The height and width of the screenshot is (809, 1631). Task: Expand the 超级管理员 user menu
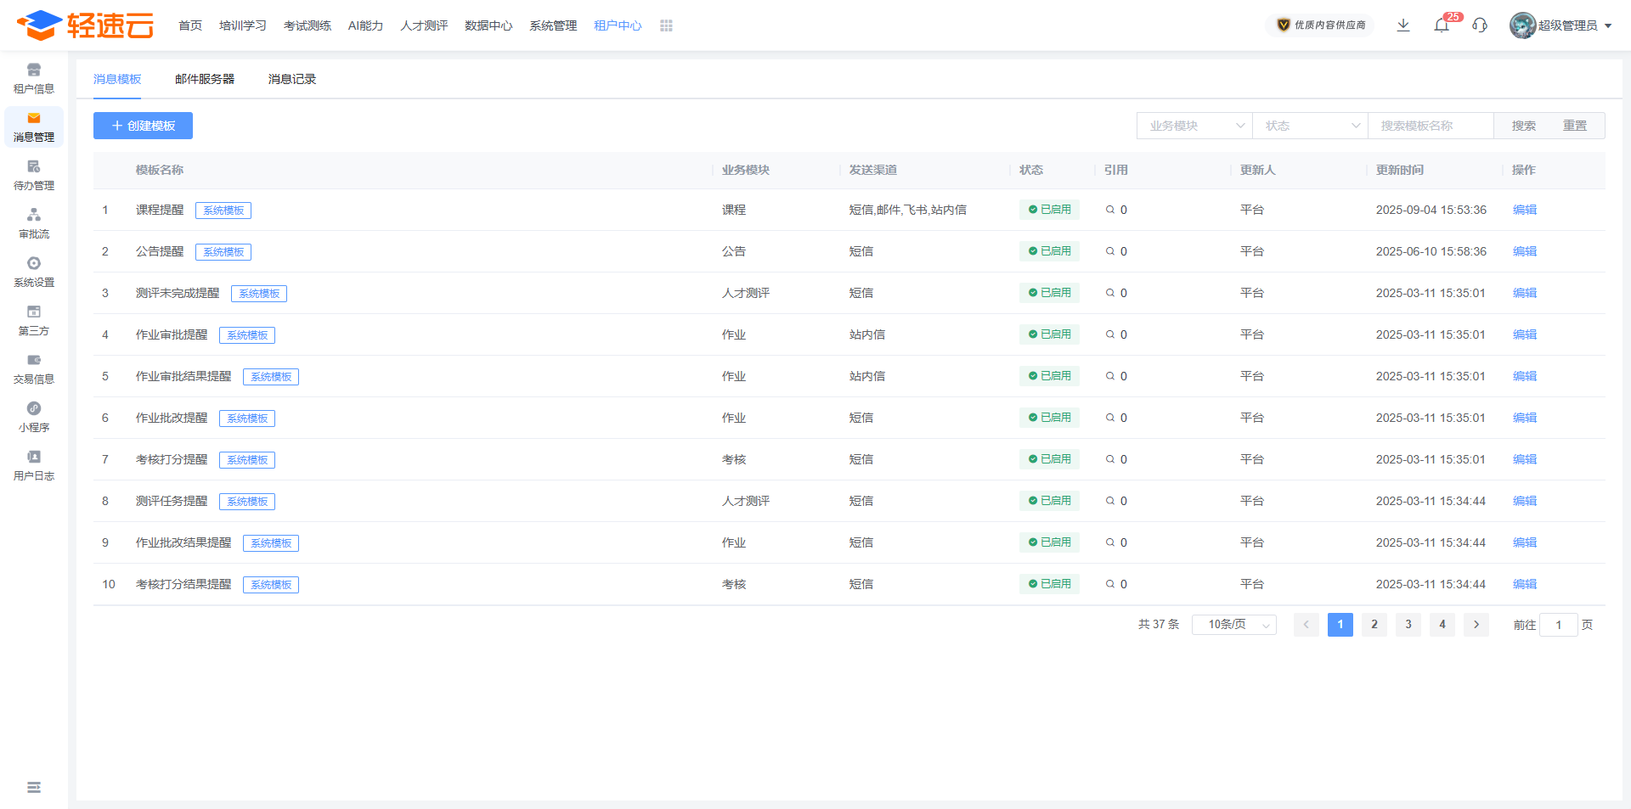(1561, 25)
